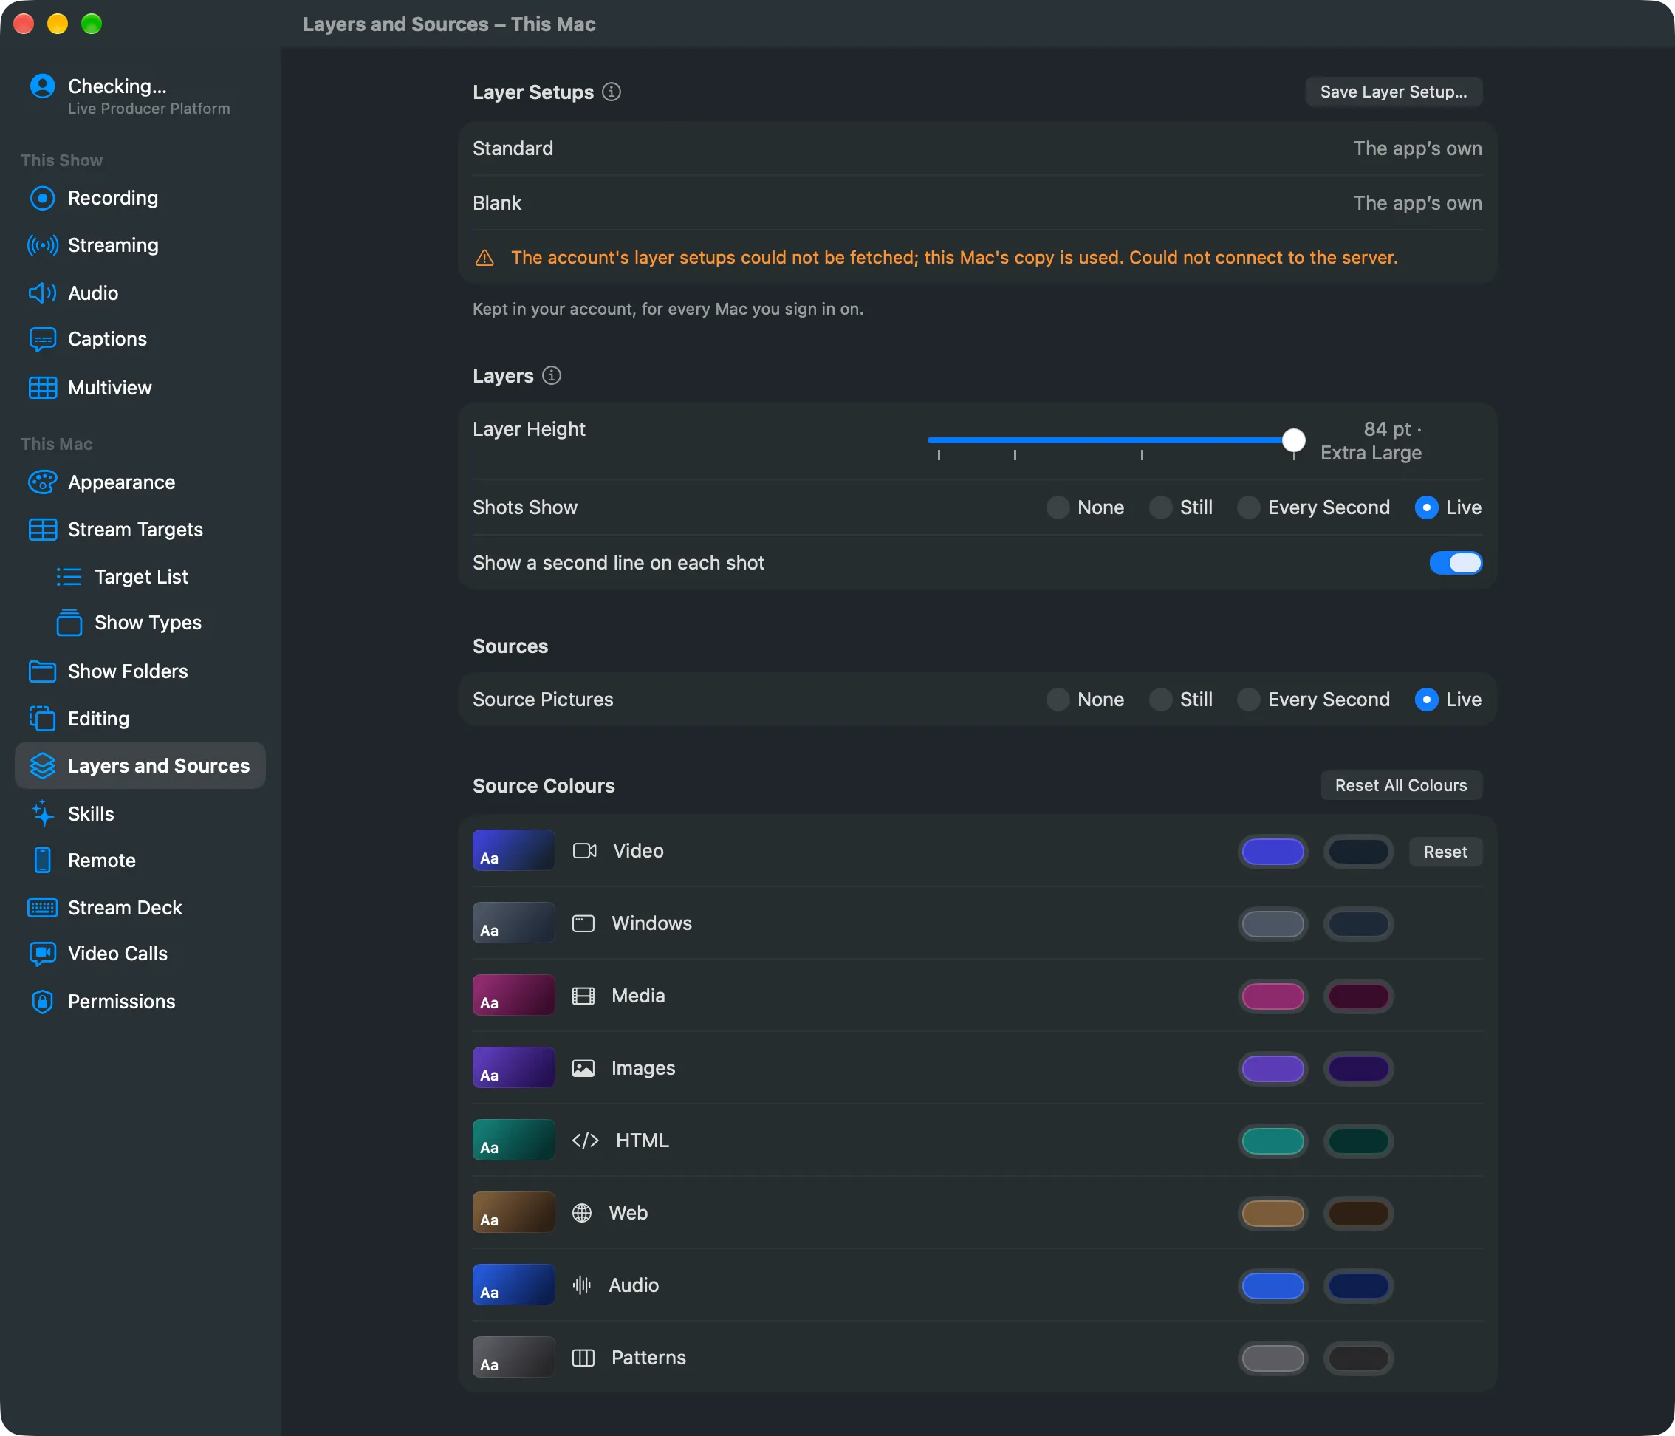Image resolution: width=1675 pixels, height=1436 pixels.
Task: Open the Video primary colour well
Action: [1272, 852]
